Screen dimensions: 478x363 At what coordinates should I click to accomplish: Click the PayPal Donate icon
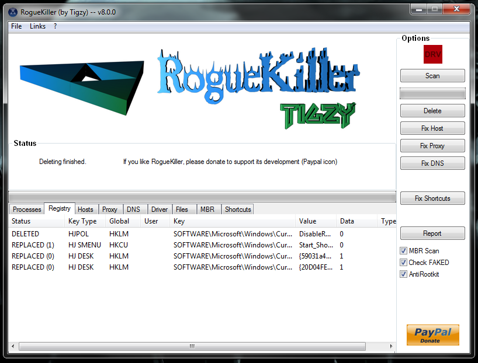coord(432,335)
